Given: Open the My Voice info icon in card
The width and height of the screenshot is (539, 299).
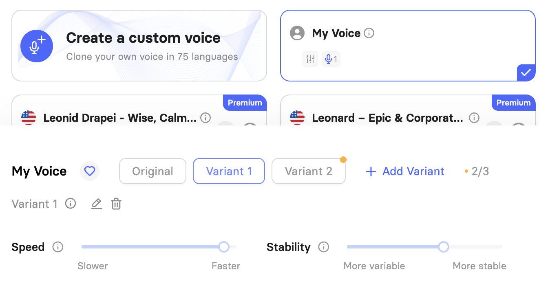Looking at the screenshot, I should (369, 33).
